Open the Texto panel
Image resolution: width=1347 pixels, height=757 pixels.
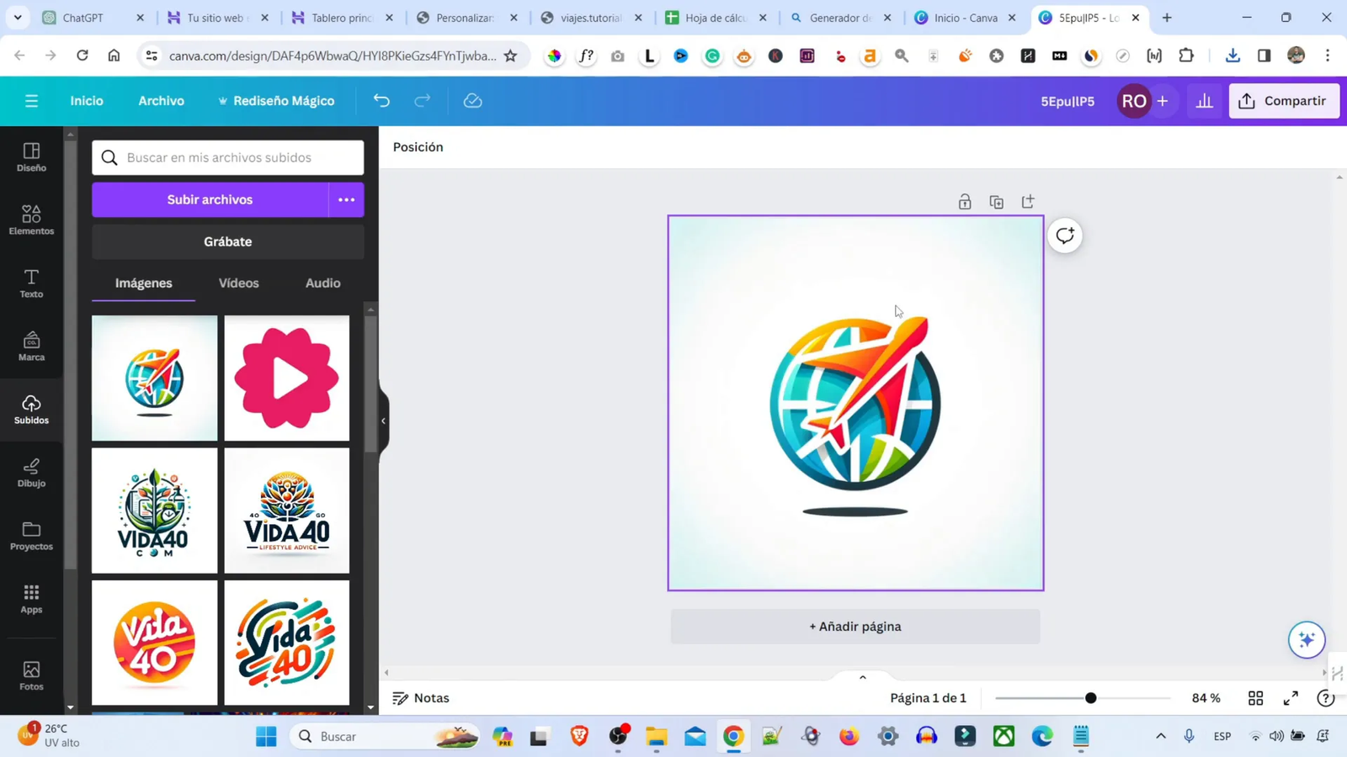[x=31, y=284]
